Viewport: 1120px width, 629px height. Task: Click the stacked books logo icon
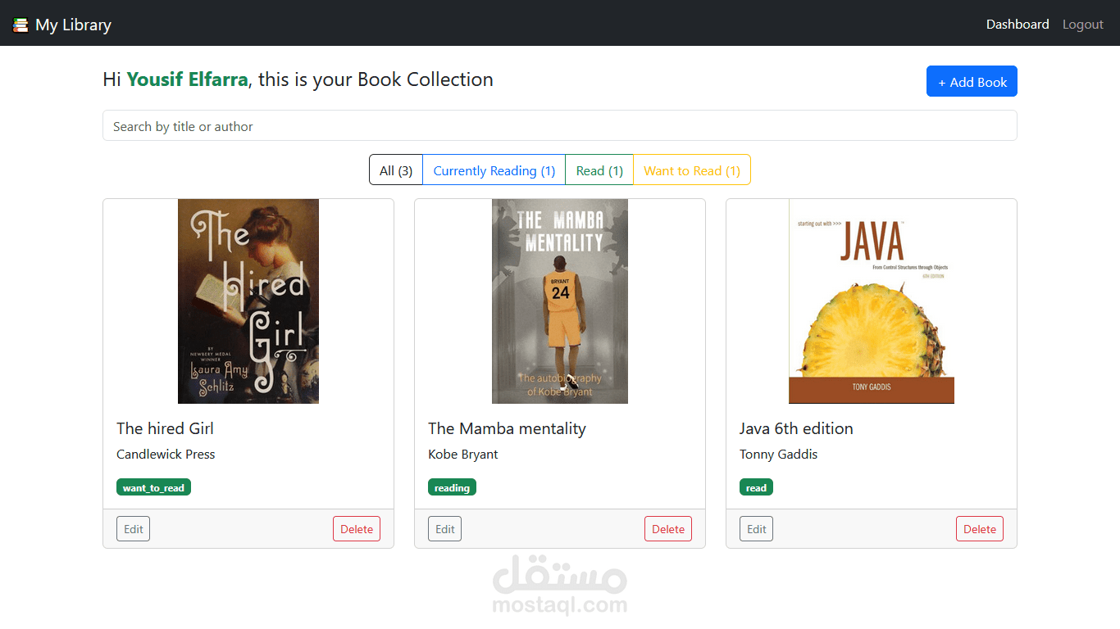[20, 25]
